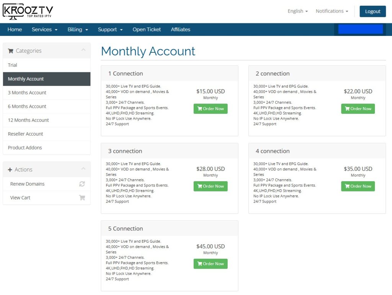392x295 pixels.
Task: Open the English language dropdown
Action: 297,11
